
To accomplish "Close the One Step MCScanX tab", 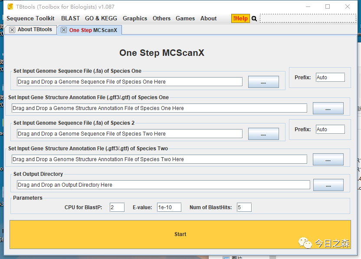I will coord(64,30).
